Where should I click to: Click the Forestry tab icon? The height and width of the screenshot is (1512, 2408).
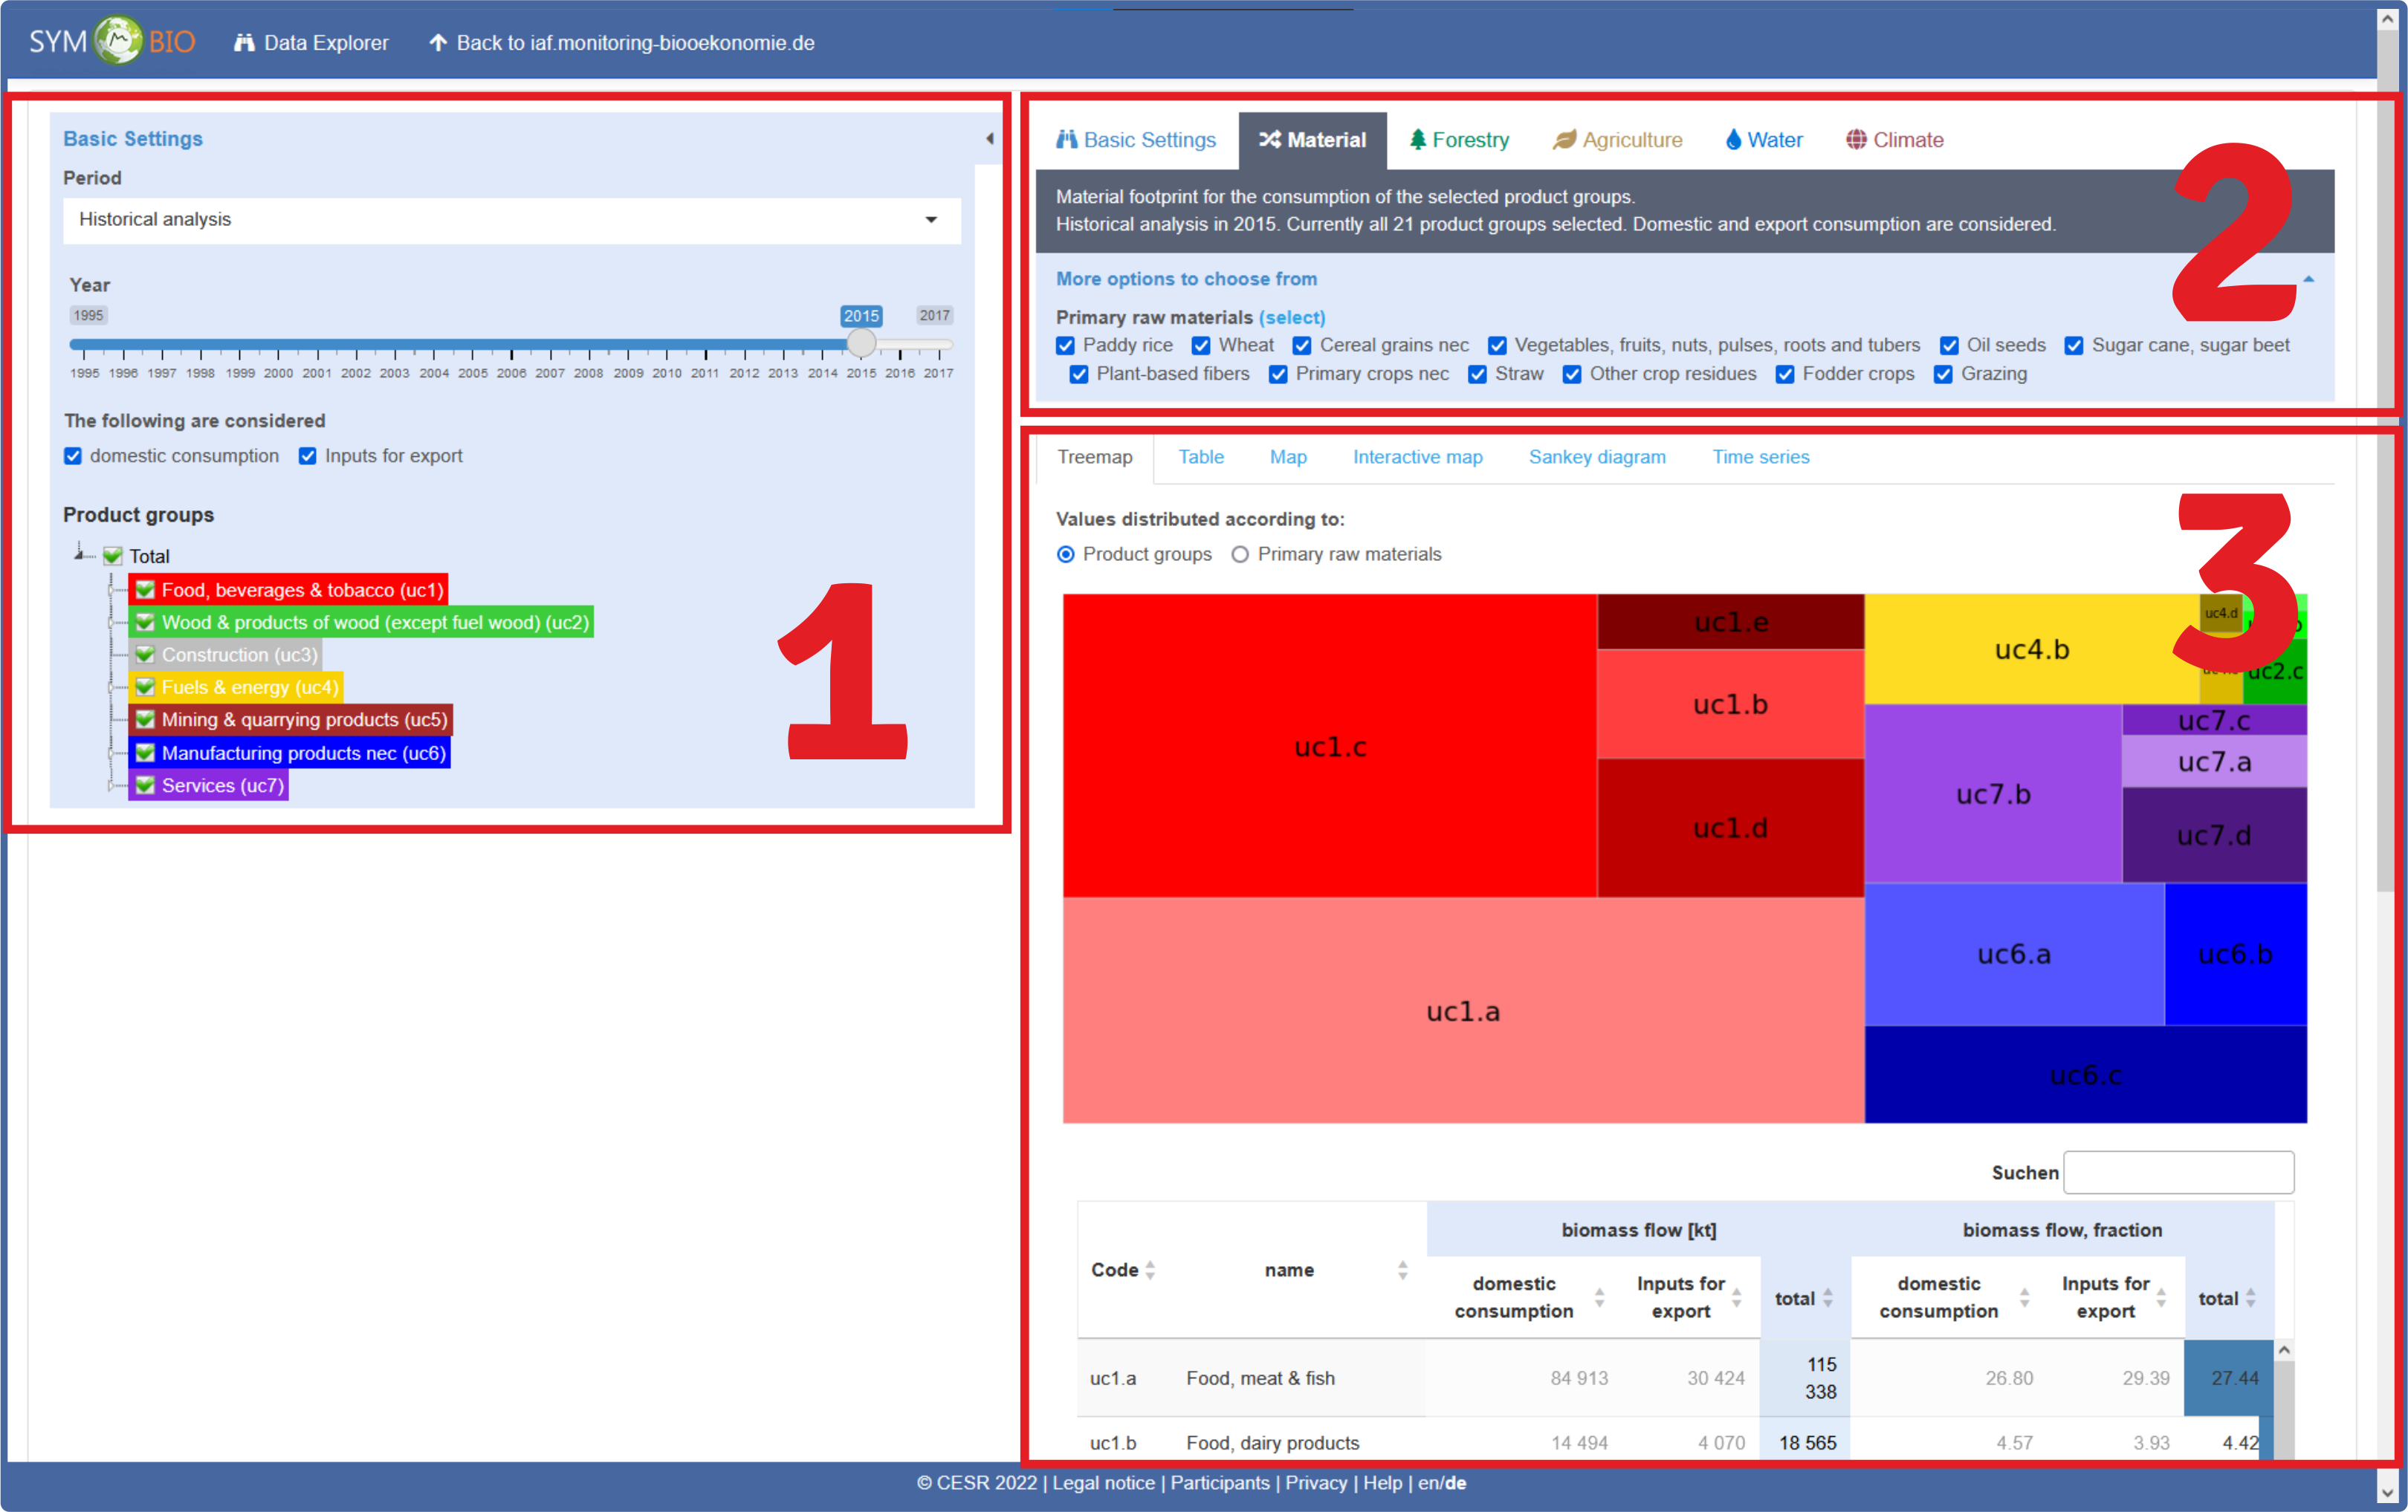coord(1417,140)
